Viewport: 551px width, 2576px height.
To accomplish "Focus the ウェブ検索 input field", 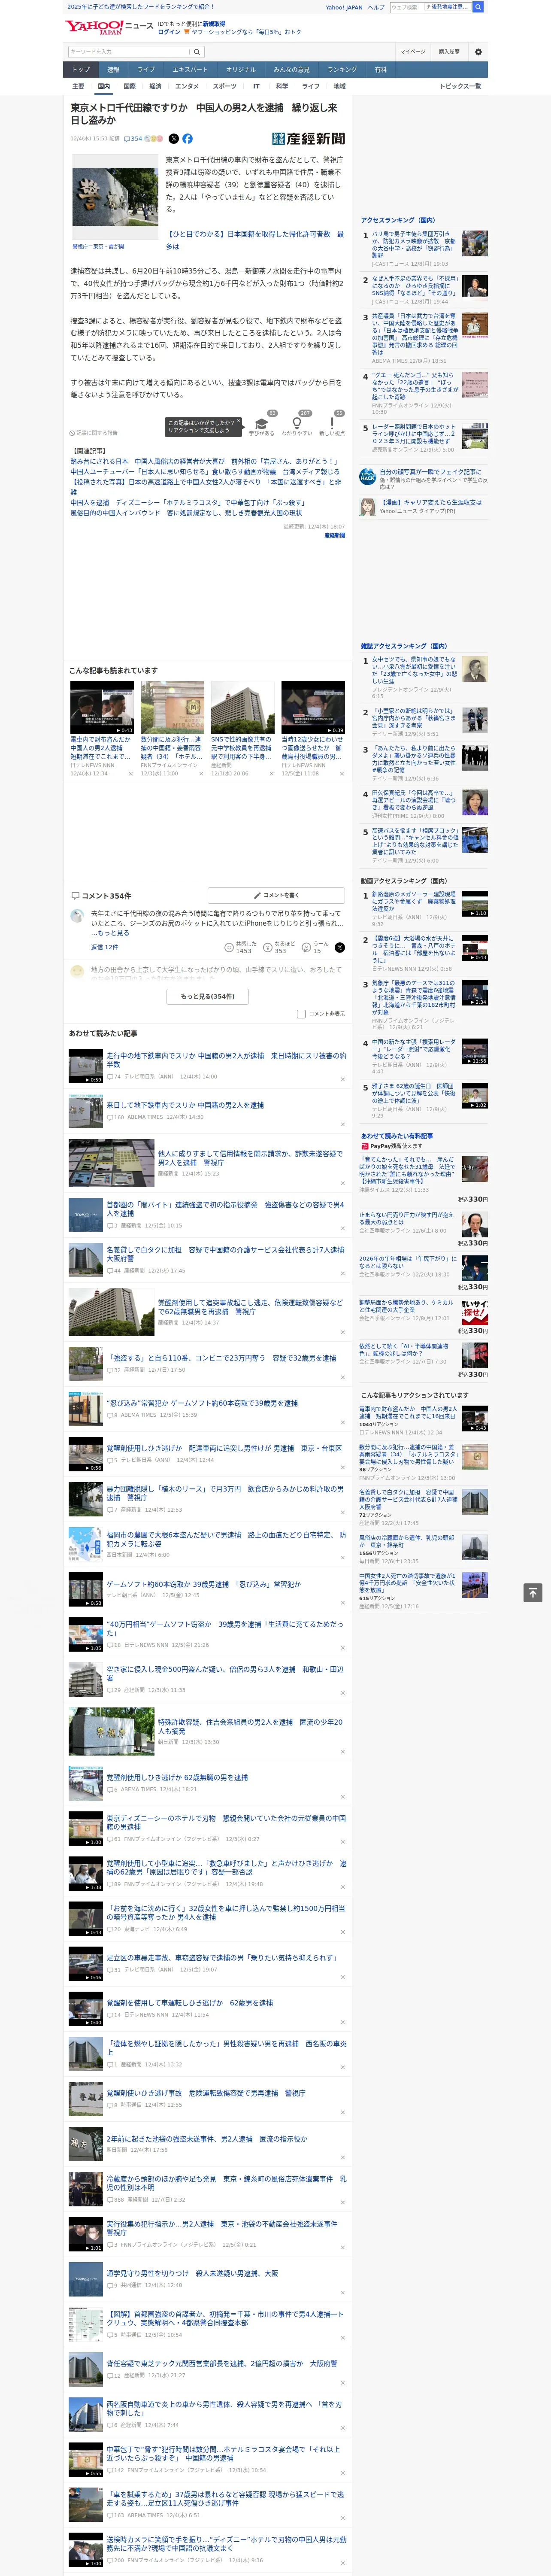I will pyautogui.click(x=406, y=7).
